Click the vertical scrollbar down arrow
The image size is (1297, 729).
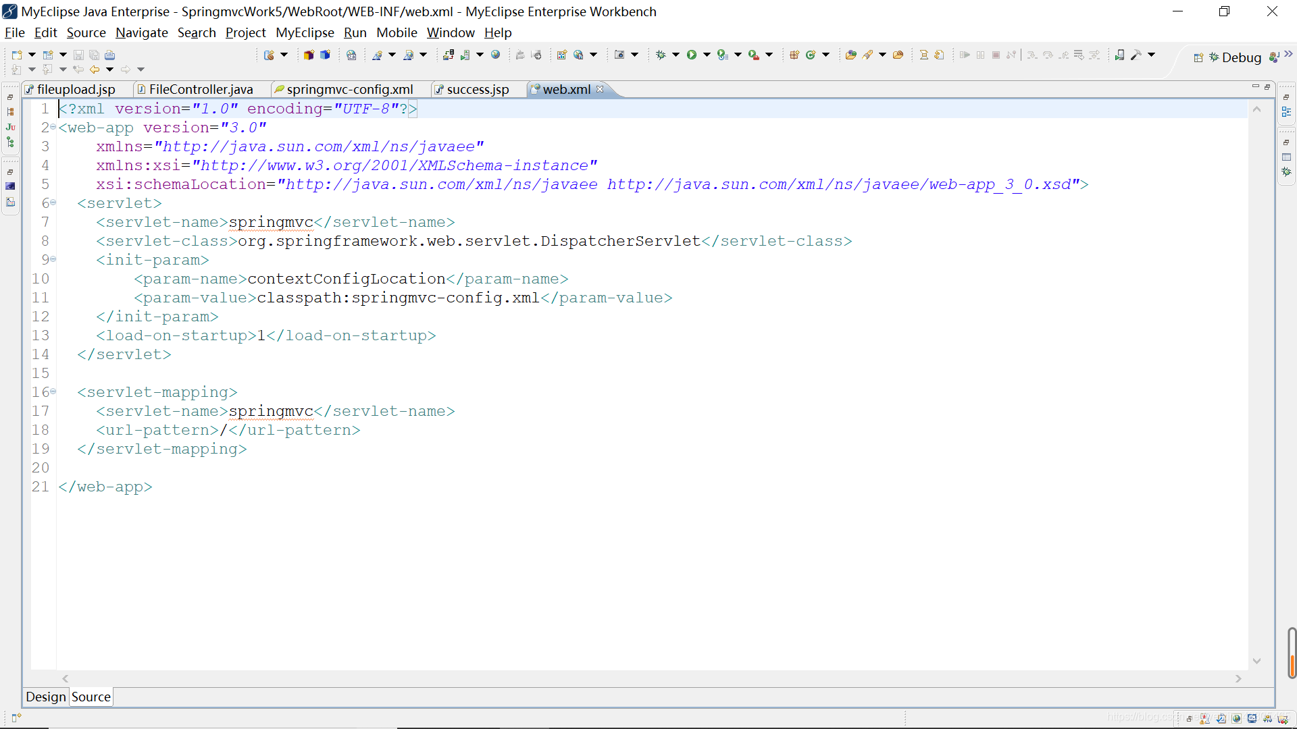(x=1257, y=661)
